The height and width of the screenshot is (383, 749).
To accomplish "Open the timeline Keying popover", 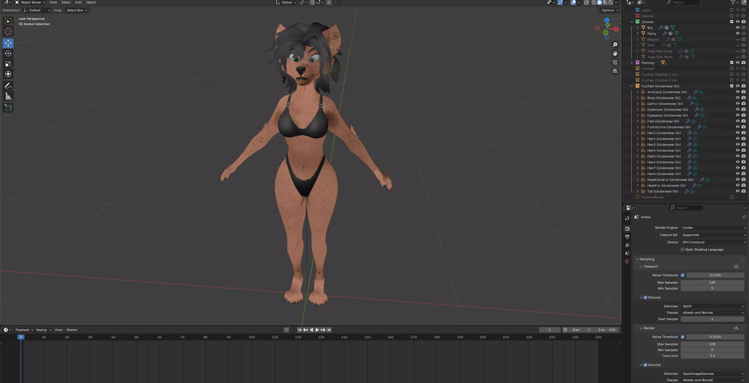I will pos(43,330).
